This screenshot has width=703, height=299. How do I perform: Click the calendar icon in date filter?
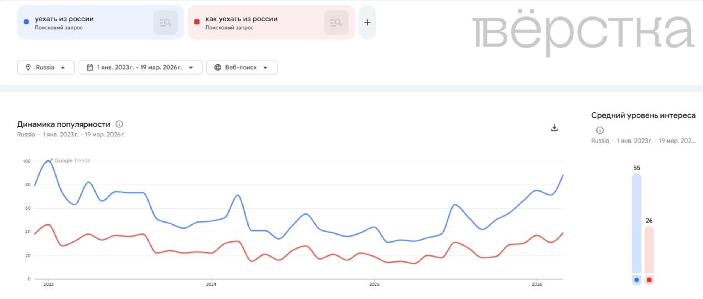pyautogui.click(x=90, y=67)
